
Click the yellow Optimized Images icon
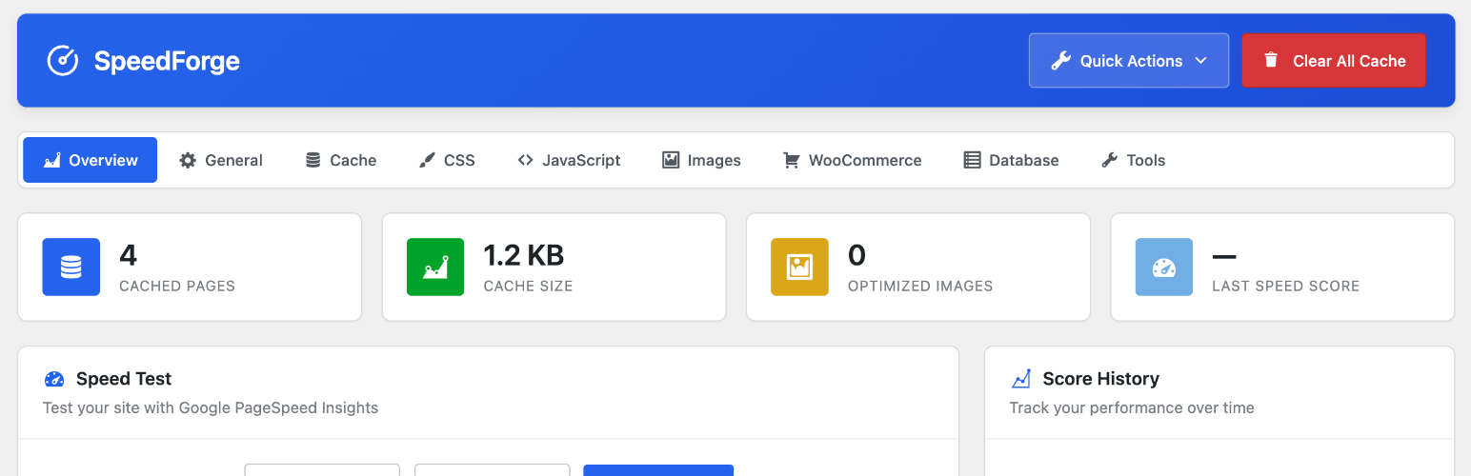[x=799, y=268]
